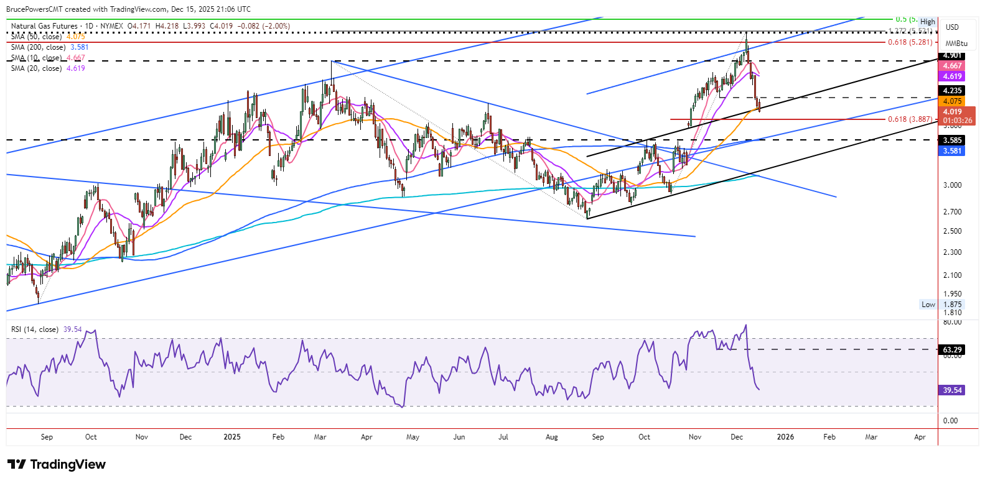Click the 2026 label on time axis
Viewport: 985px width, 483px height.
(x=785, y=437)
